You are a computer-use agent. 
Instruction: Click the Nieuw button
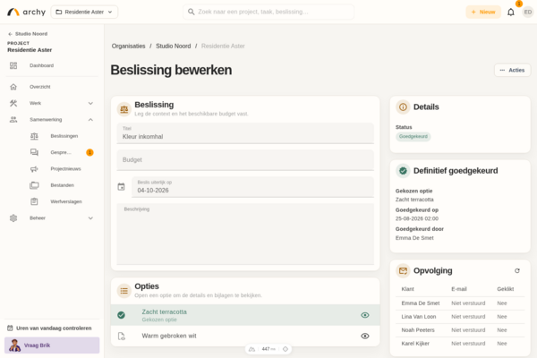point(483,12)
